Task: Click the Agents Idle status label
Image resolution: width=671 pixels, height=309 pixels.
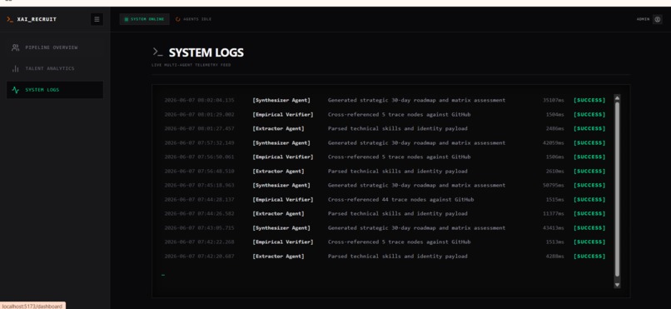Action: click(197, 19)
